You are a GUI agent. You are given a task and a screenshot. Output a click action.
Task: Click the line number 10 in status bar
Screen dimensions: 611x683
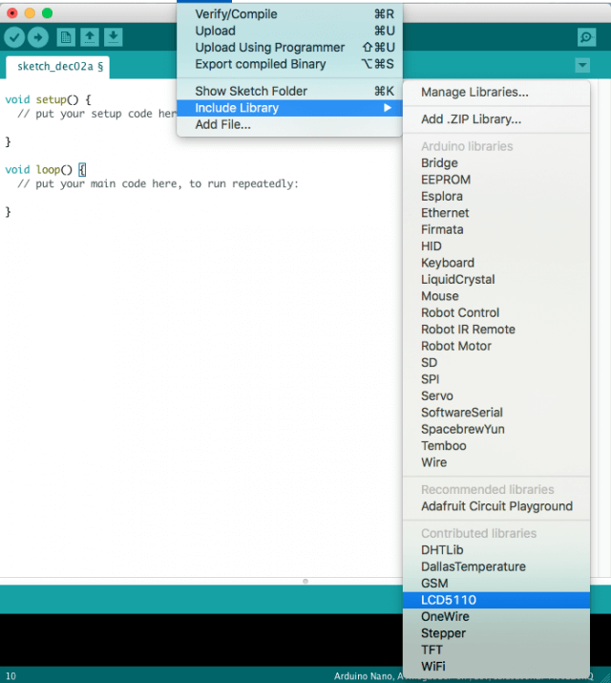tap(11, 676)
